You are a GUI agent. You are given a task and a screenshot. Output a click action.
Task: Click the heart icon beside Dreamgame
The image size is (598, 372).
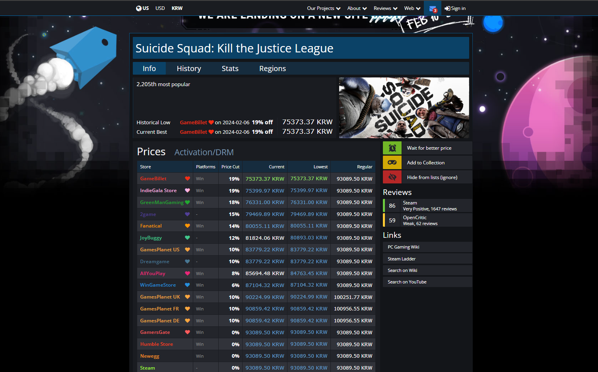(188, 262)
